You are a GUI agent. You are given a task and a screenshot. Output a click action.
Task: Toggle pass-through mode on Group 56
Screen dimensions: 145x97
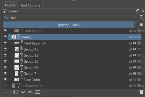click(139, 61)
